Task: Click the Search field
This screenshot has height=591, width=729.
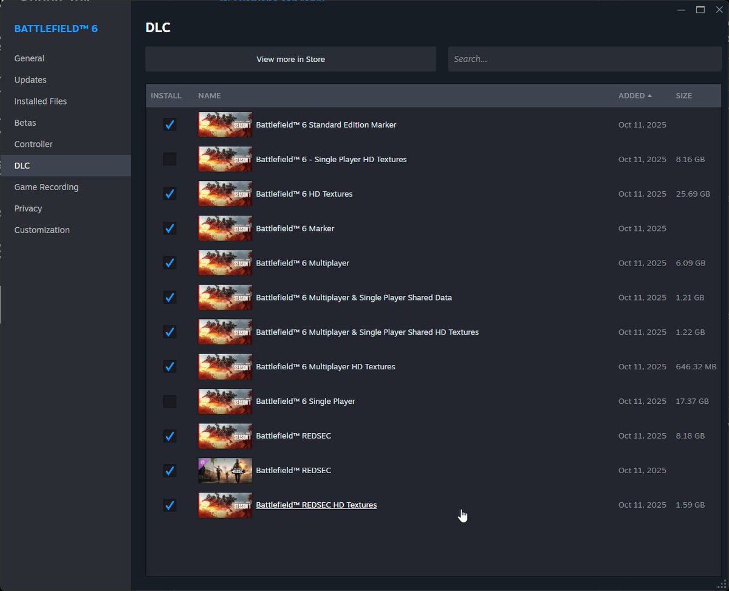Action: click(x=583, y=59)
